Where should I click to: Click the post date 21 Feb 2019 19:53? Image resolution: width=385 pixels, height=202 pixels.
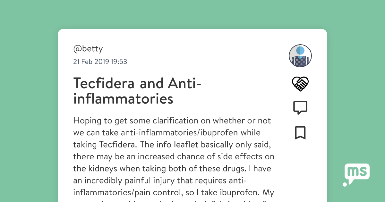[100, 62]
